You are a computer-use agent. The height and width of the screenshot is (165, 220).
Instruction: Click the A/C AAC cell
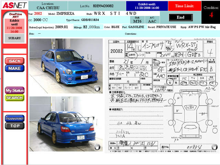click(x=152, y=20)
